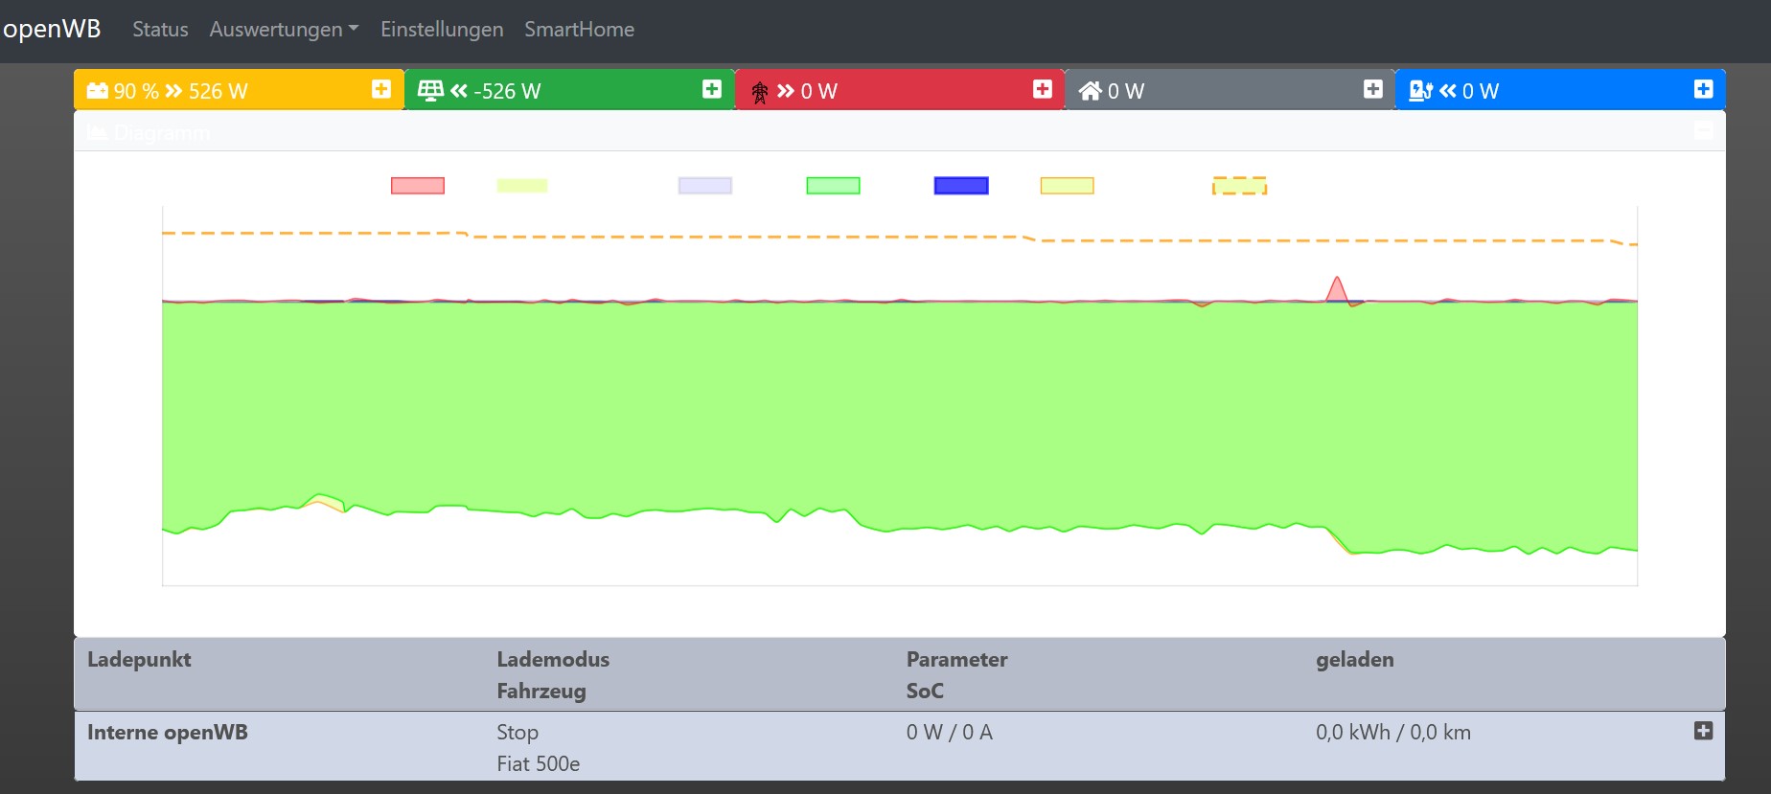
Task: Click the faded chart icon beside Diagramm
Action: 97,132
